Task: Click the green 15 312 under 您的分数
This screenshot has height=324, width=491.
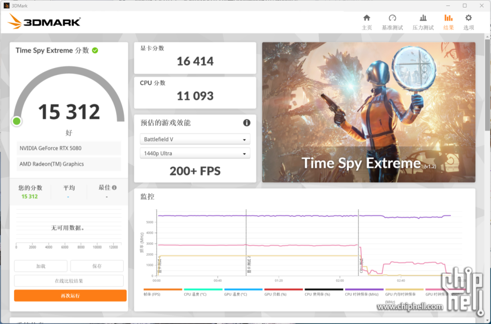Action: [x=30, y=196]
